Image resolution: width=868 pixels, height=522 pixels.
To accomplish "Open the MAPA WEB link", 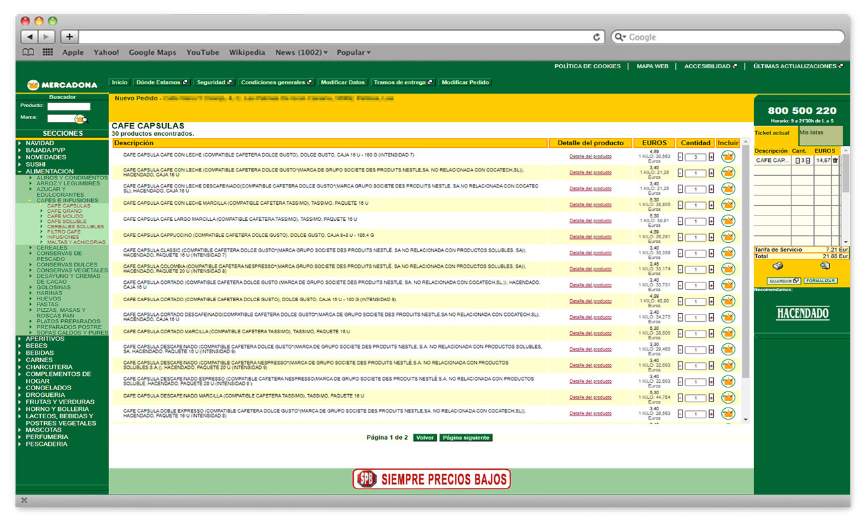I will (x=652, y=66).
